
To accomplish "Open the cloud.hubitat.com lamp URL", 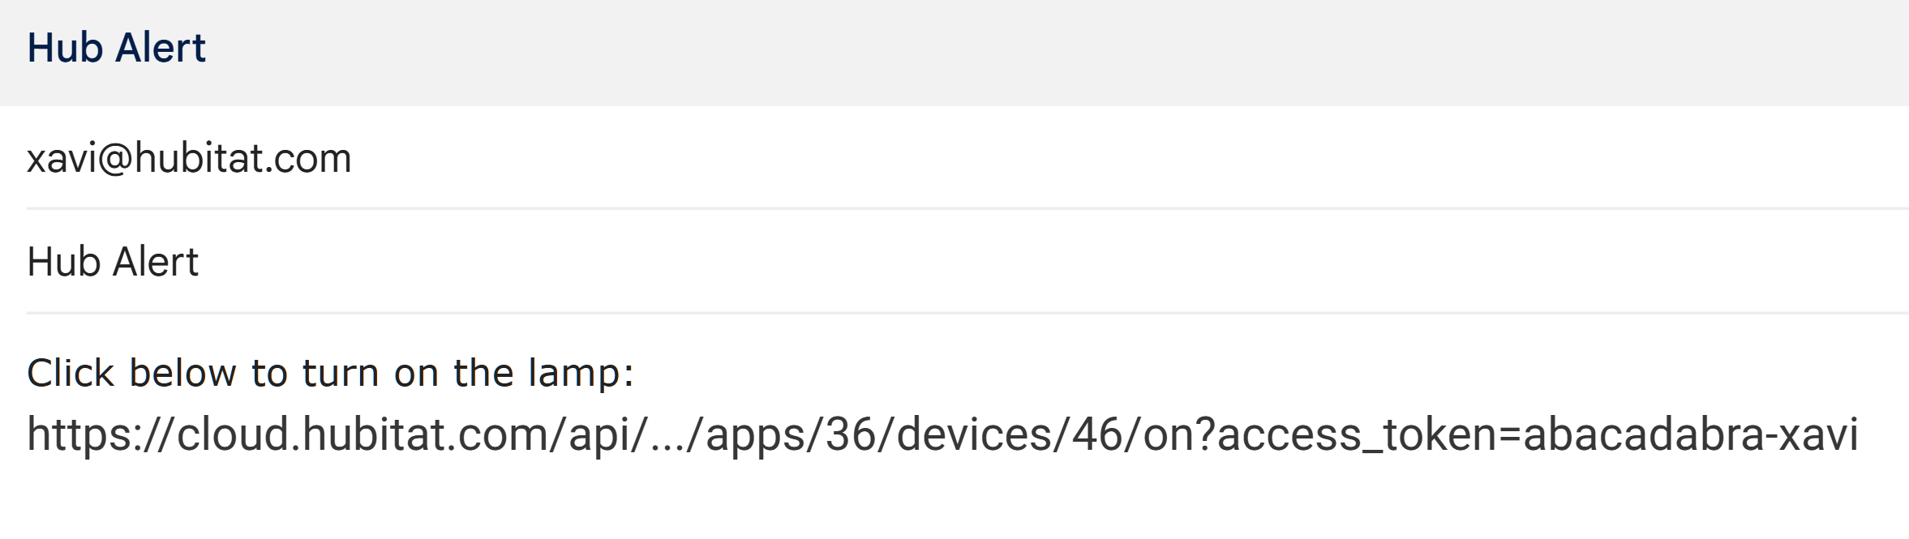I will [x=942, y=434].
